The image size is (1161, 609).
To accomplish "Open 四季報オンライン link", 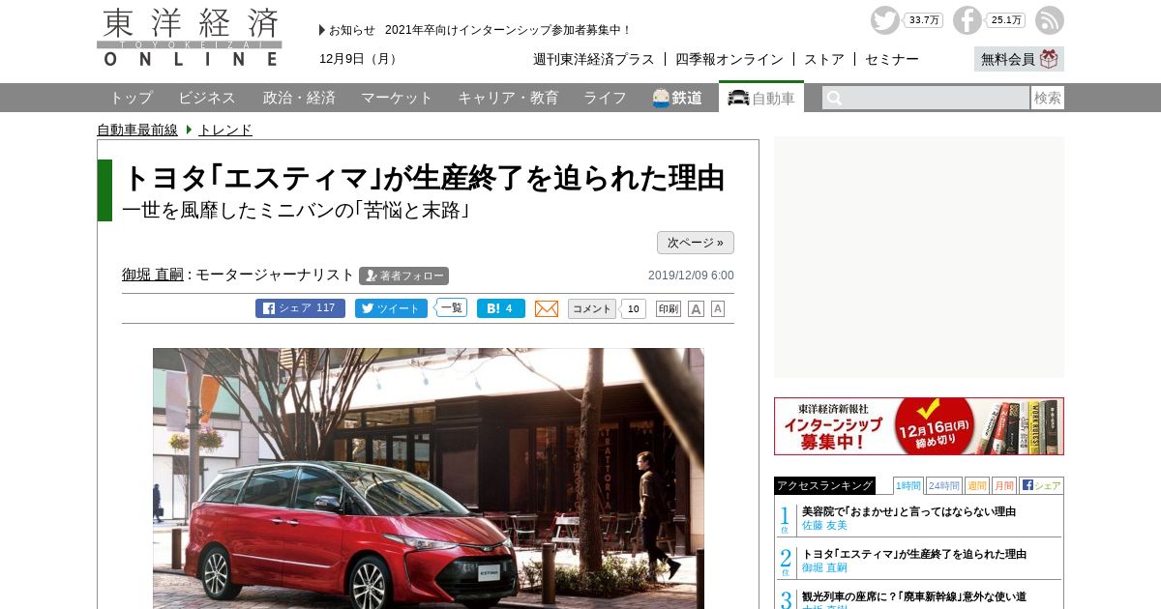I will pyautogui.click(x=729, y=59).
